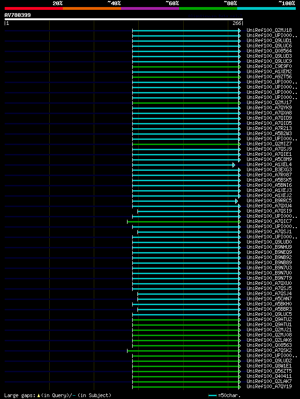Click the green alignment bar for A7QIC7
This screenshot has height=399, width=300.
pos(184,222)
